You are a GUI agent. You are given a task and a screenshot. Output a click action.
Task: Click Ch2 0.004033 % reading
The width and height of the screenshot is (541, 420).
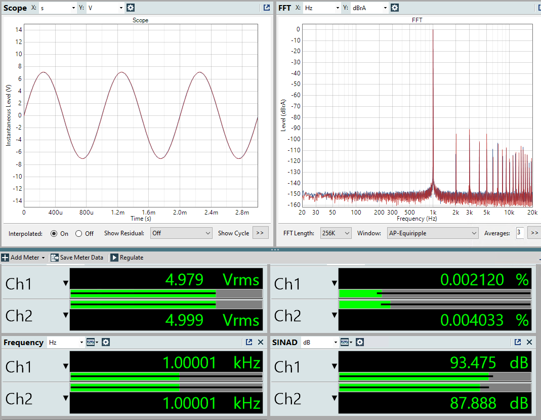click(x=484, y=320)
